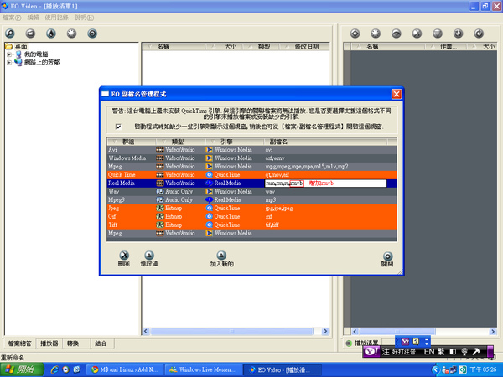503x377 pixels.
Task: Click the shield-shaped icon in the playlist toolbar
Action: 438,34
